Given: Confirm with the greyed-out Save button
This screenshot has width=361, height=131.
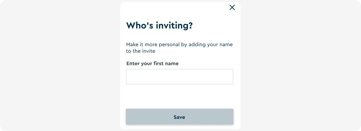Looking at the screenshot, I should (x=180, y=117).
